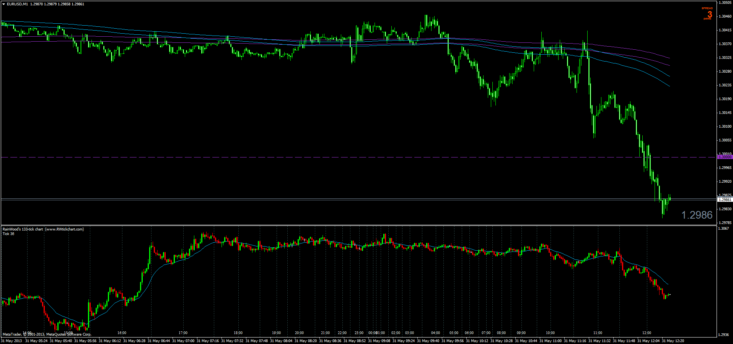Click the 1.30505 price scale label
This screenshot has height=344, width=733.
[x=725, y=3]
